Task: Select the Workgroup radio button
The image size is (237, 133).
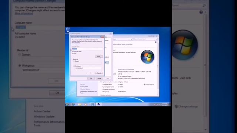Action: [74, 66]
